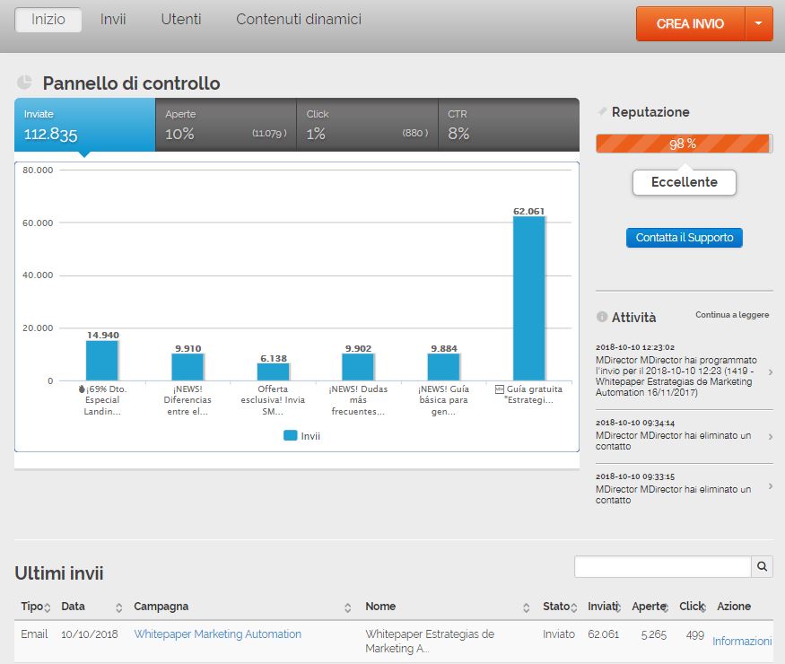This screenshot has width=785, height=664.
Task: Click the 9.884 chart bar
Action: coord(443,367)
